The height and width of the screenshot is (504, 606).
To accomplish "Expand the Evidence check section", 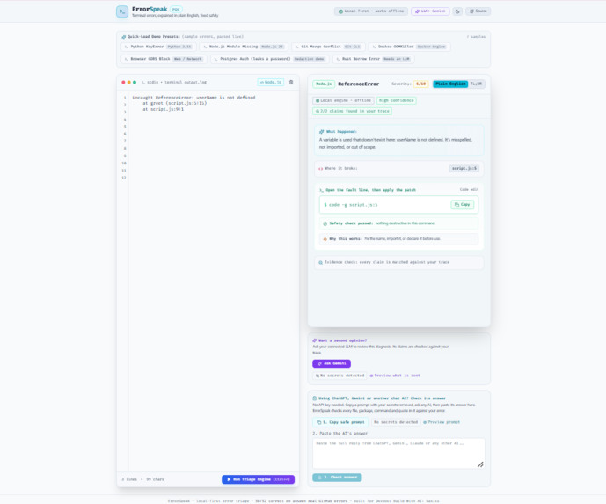I will [398, 262].
